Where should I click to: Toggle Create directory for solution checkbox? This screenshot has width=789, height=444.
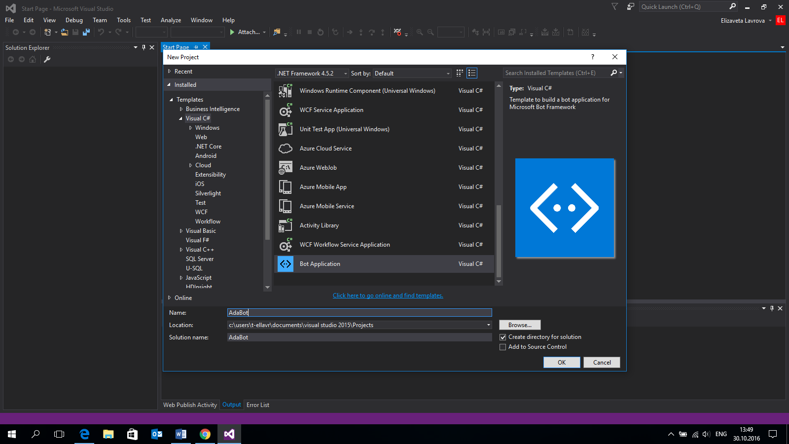tap(503, 337)
